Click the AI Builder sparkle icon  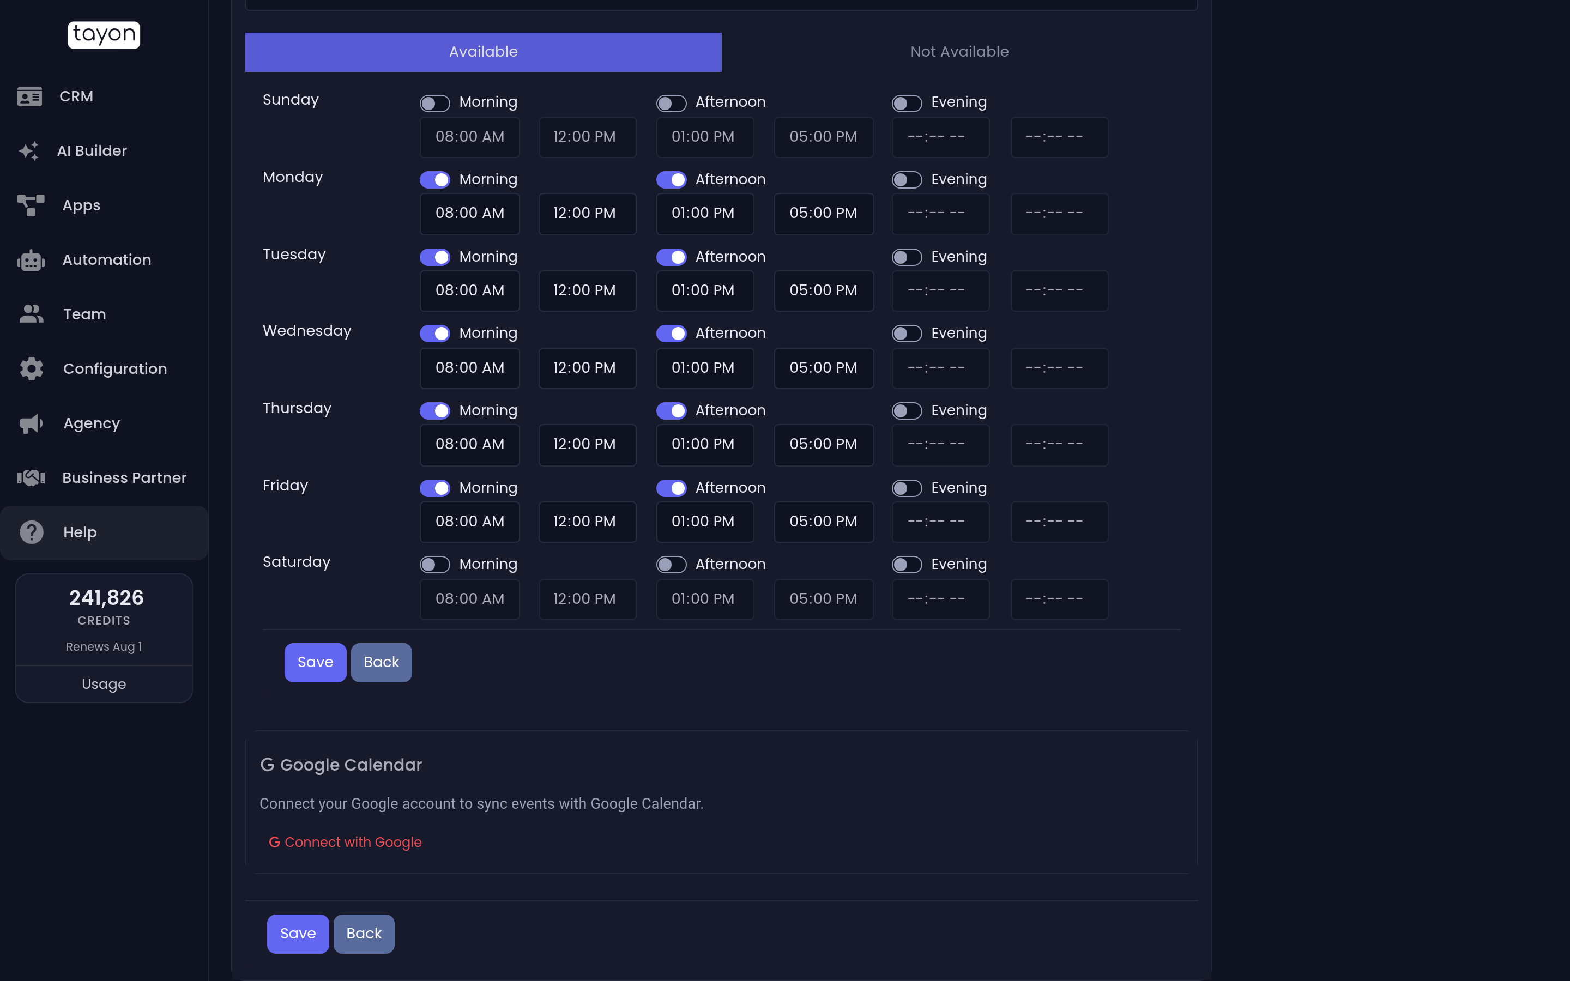(x=28, y=151)
